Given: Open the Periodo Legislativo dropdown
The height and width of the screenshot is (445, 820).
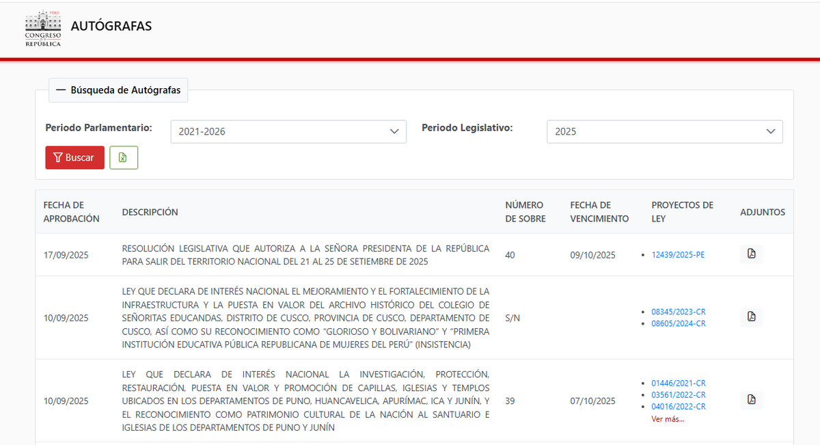Looking at the screenshot, I should coord(665,131).
